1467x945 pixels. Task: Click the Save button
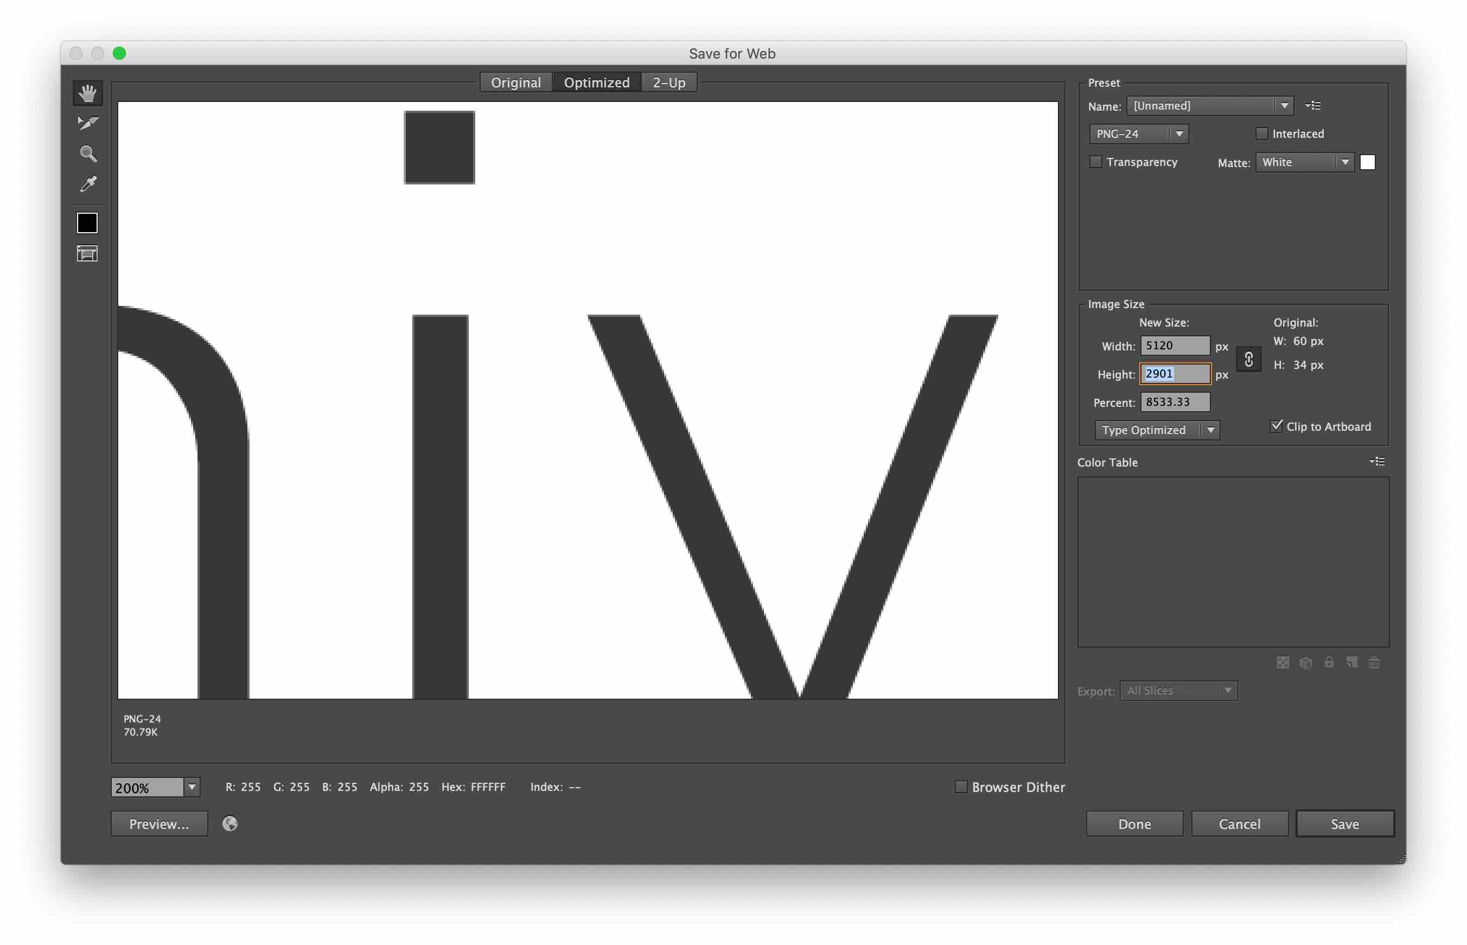(1344, 823)
